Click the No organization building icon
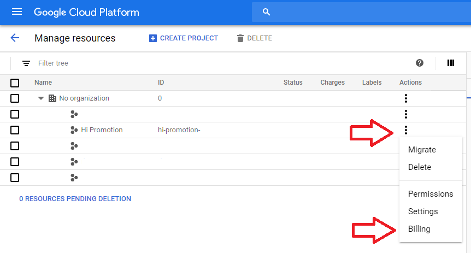471x253 pixels. 52,98
